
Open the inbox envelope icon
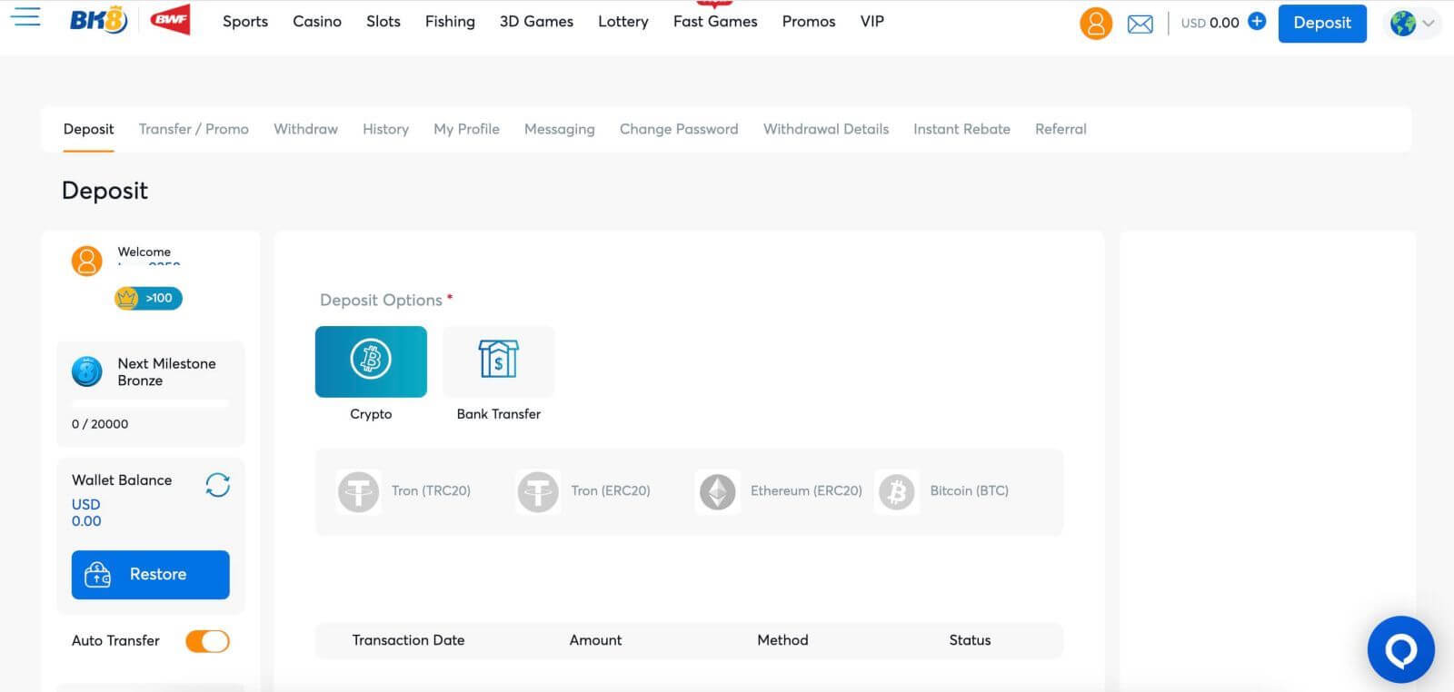pyautogui.click(x=1140, y=25)
